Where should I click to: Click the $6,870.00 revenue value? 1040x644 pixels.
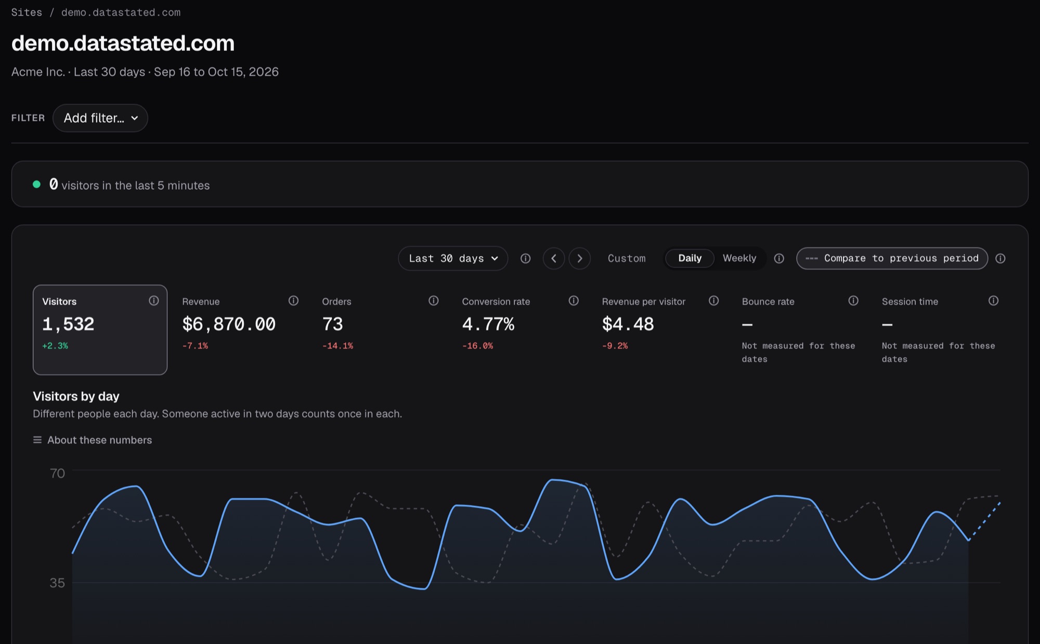229,324
